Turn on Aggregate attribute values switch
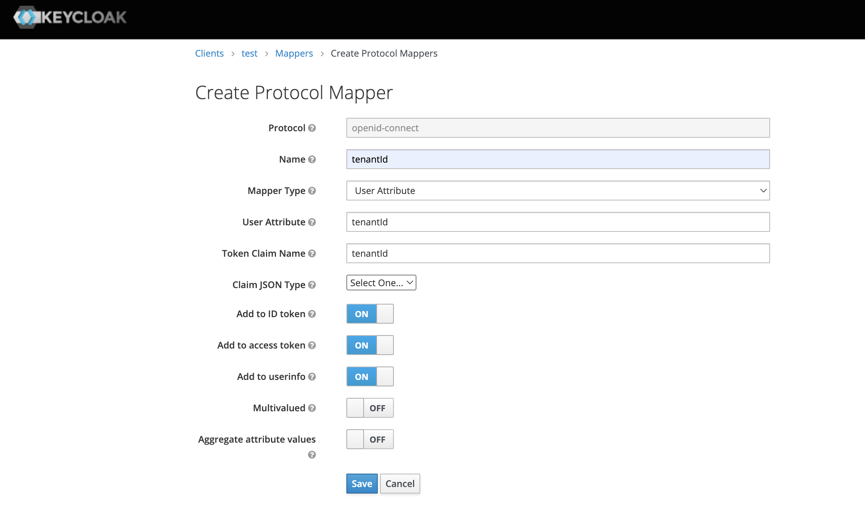Screen dimensions: 865x505 [x=370, y=439]
